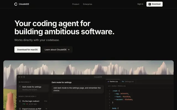Click the 'Reading the project...' status text
Image resolution: width=177 pixels, height=110 pixels.
click(30, 90)
